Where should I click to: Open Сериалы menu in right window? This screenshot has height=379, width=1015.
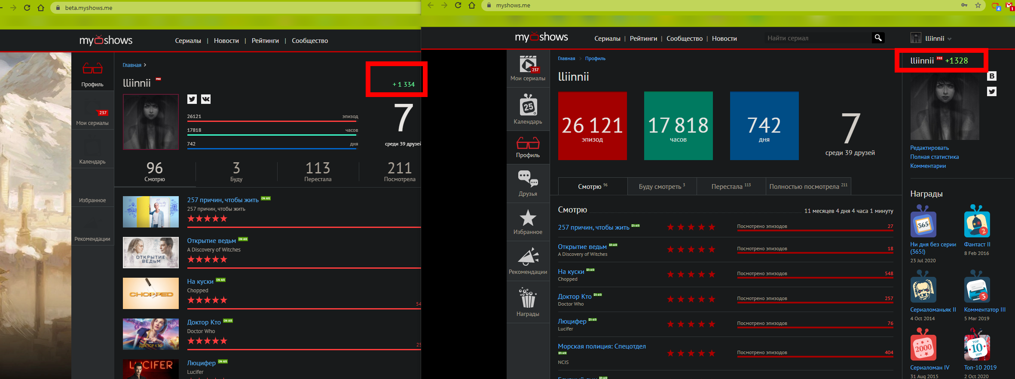tap(607, 38)
